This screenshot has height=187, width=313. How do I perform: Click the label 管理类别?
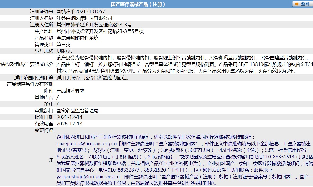[x=44, y=44]
